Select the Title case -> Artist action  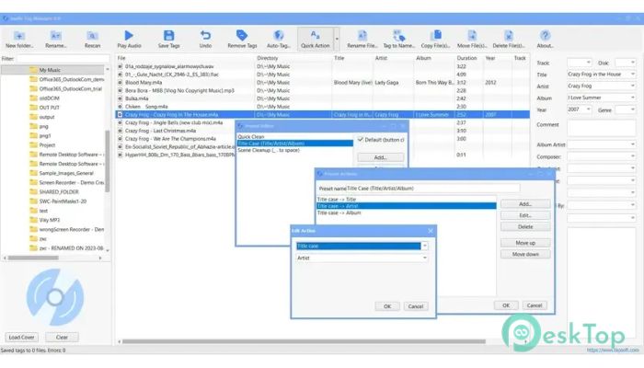(407, 206)
